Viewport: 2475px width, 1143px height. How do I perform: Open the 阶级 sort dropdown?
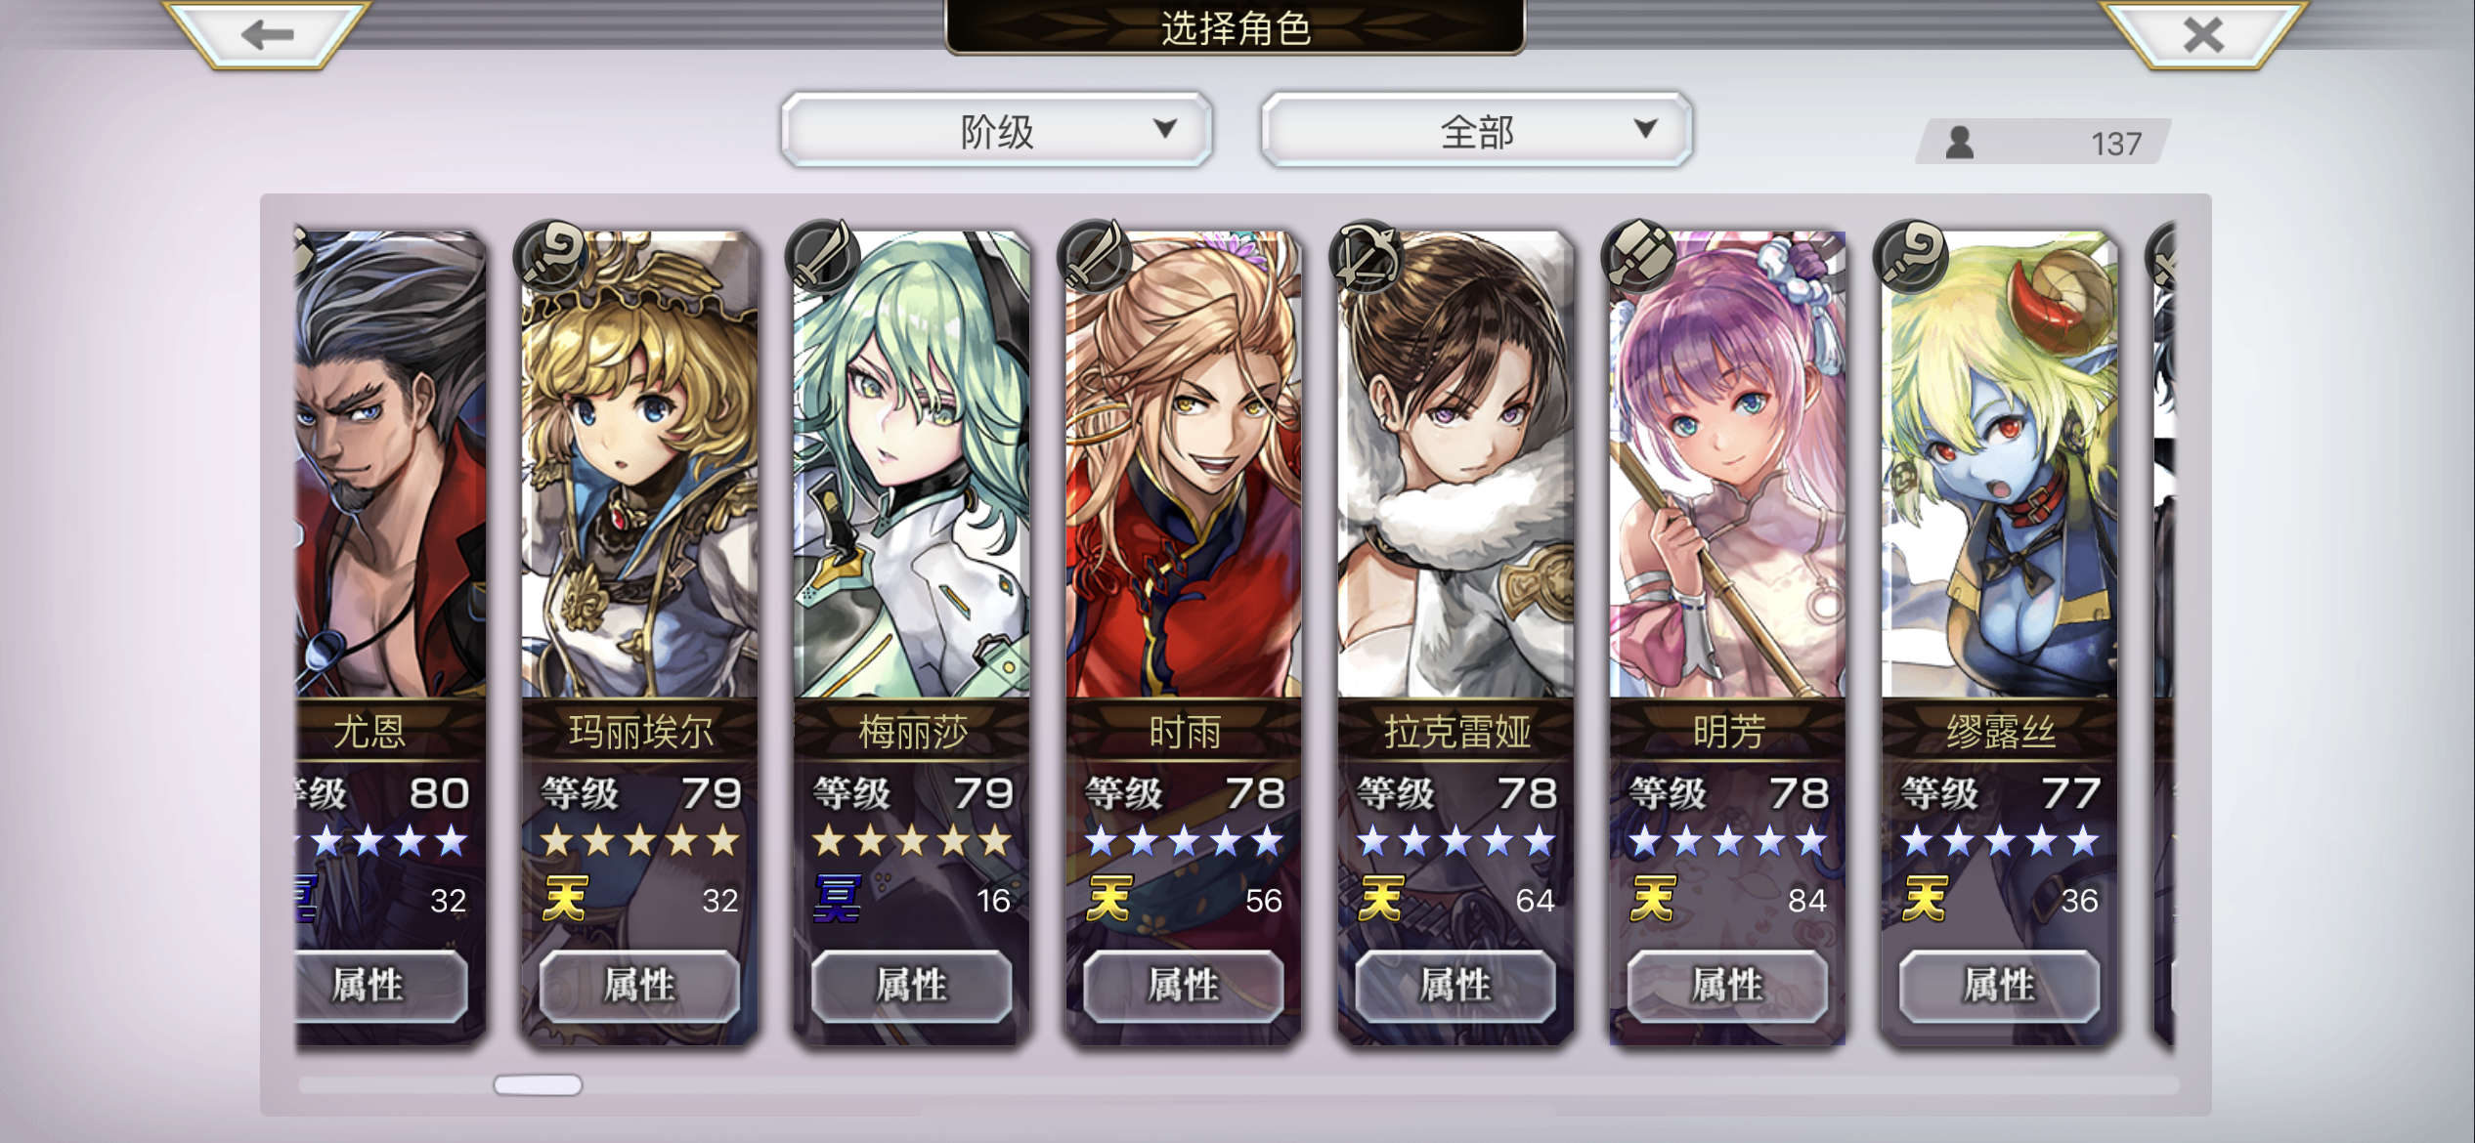(996, 130)
